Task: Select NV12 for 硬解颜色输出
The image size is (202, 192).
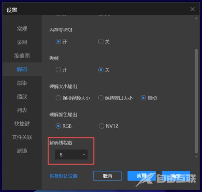Action: click(101, 126)
